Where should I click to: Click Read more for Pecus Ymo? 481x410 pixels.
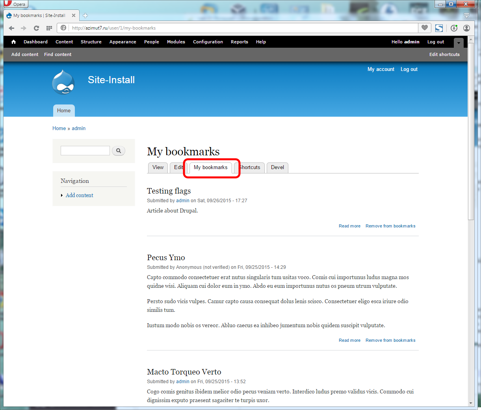tap(349, 341)
